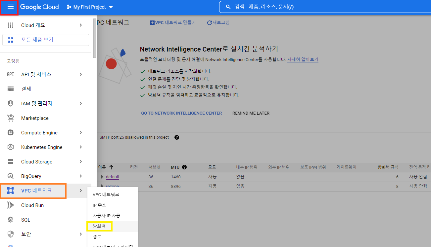The height and width of the screenshot is (247, 431).
Task: Choose VPC 네트워크 in the flyout submenu
Action: 113,194
